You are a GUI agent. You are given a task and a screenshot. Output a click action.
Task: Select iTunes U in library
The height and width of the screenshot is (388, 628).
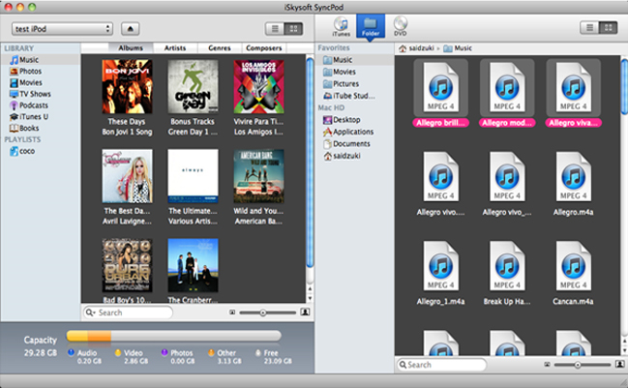(34, 116)
